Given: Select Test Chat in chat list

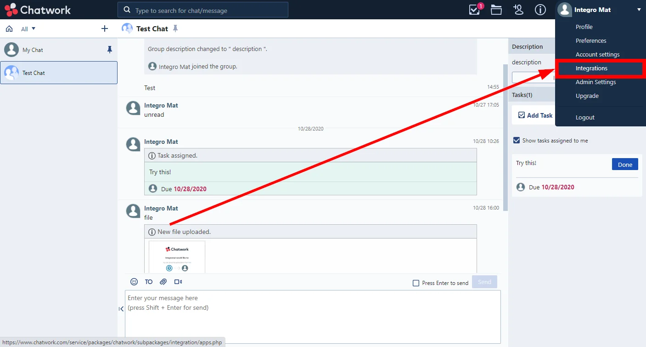Looking at the screenshot, I should pos(59,73).
